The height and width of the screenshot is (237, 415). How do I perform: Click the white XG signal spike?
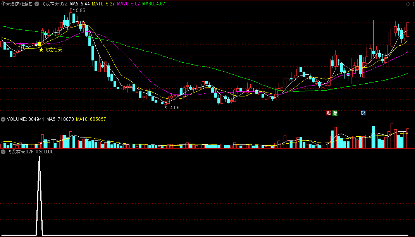click(x=39, y=196)
